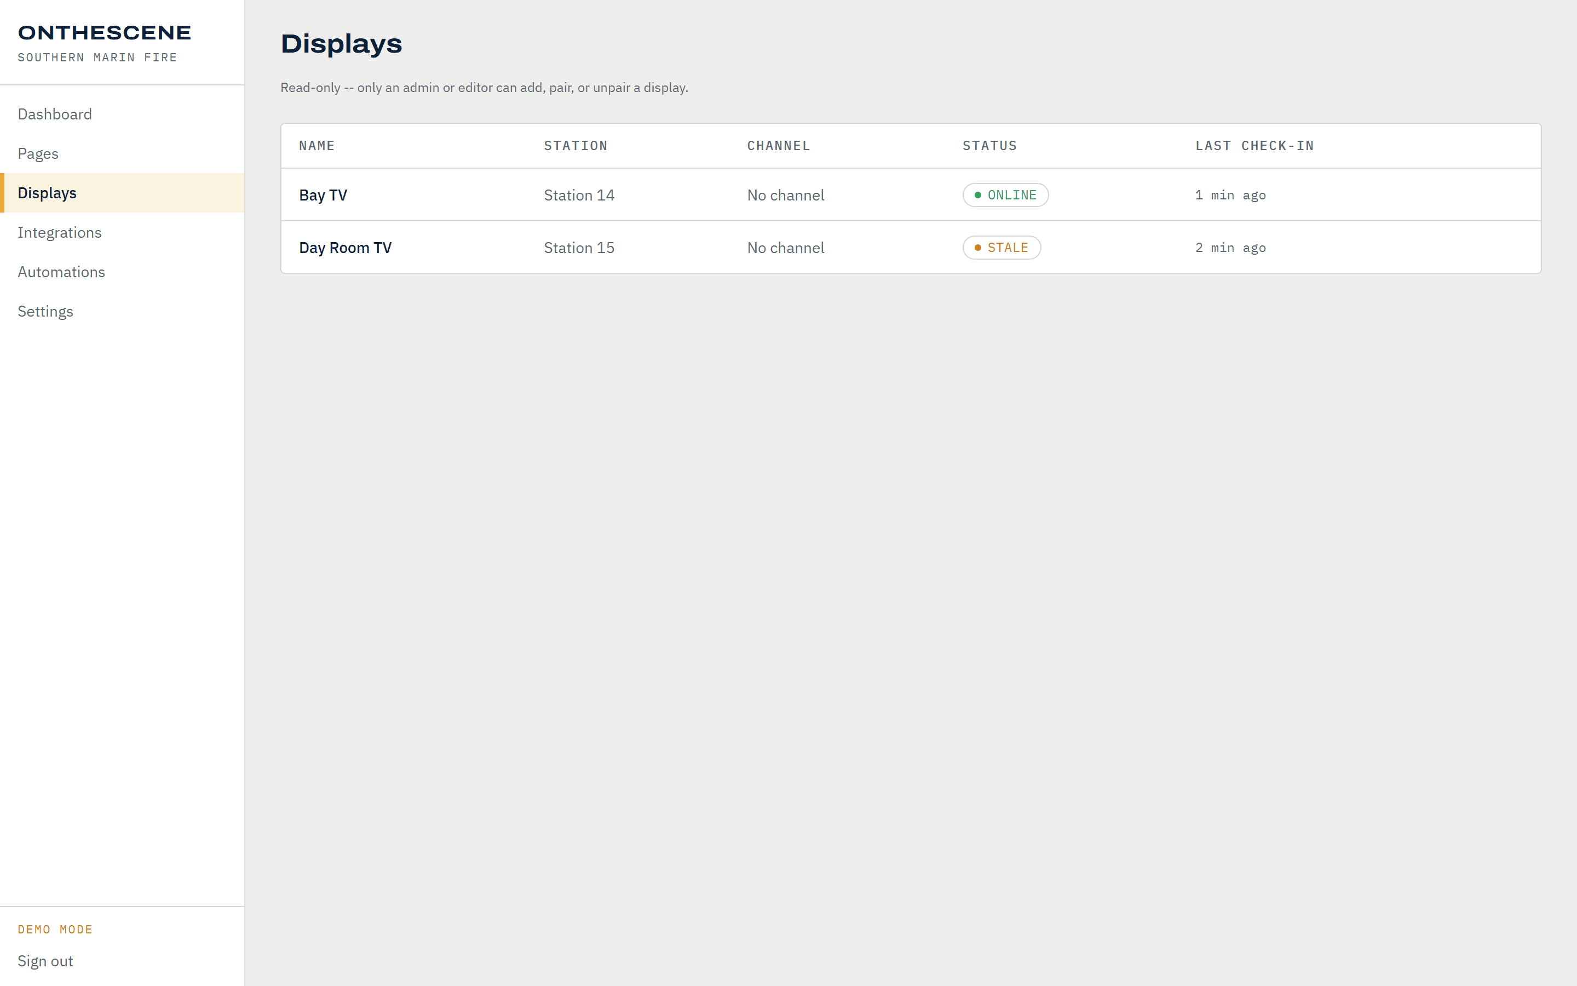
Task: Click the Sign out link
Action: [x=45, y=961]
